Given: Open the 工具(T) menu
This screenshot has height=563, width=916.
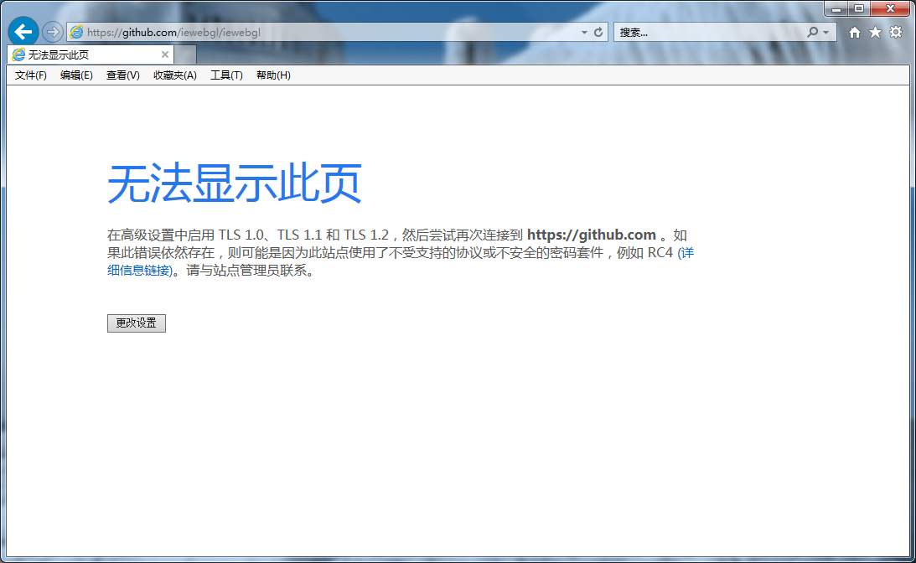Looking at the screenshot, I should (226, 75).
